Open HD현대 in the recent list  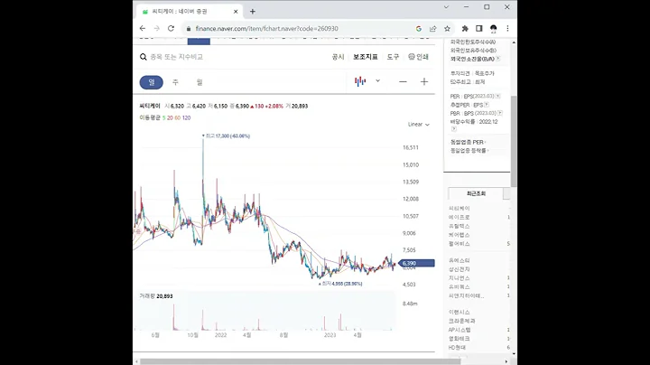tap(457, 348)
